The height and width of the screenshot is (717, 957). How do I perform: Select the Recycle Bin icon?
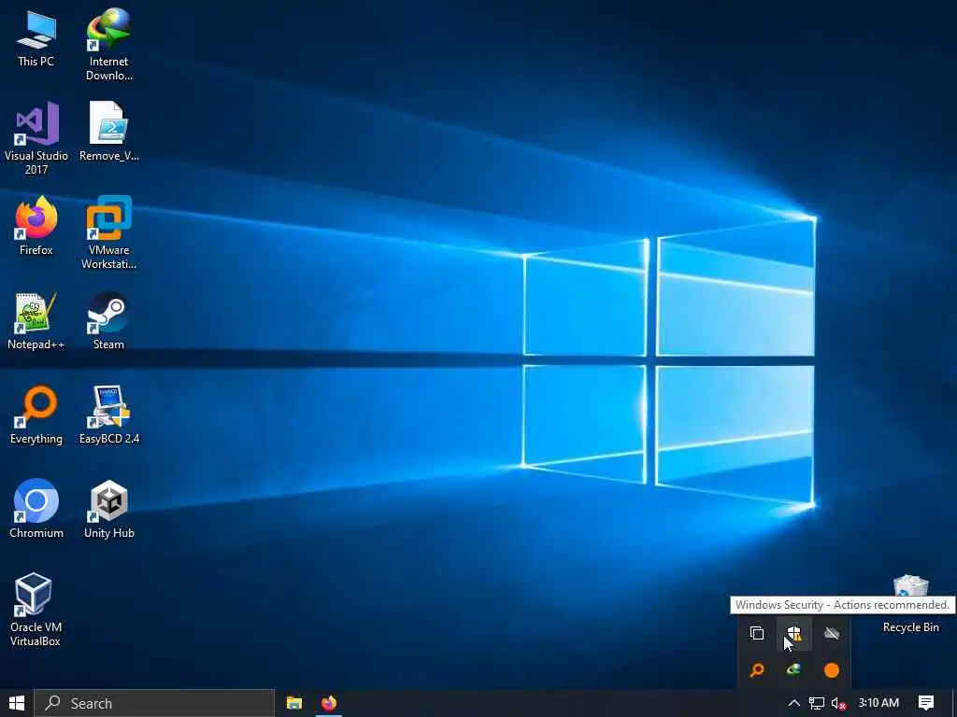pyautogui.click(x=910, y=604)
